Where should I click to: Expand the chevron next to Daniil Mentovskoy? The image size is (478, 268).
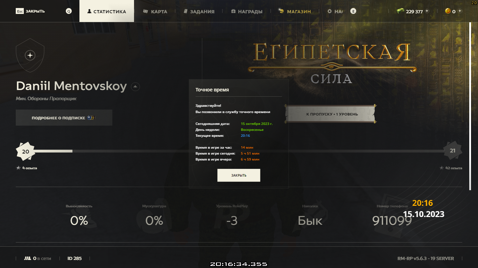pos(135,86)
